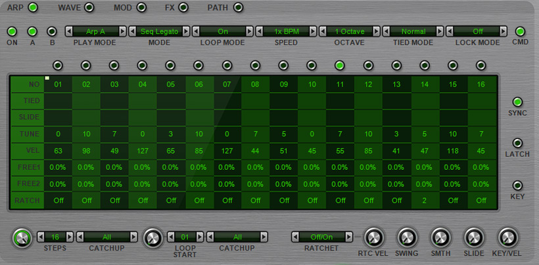Click next arrow of LOOP START selector
Image resolution: width=539 pixels, height=265 pixels.
200,237
